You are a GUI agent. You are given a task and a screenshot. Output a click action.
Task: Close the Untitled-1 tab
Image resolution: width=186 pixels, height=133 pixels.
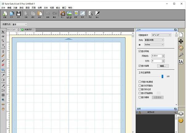pos(19,30)
